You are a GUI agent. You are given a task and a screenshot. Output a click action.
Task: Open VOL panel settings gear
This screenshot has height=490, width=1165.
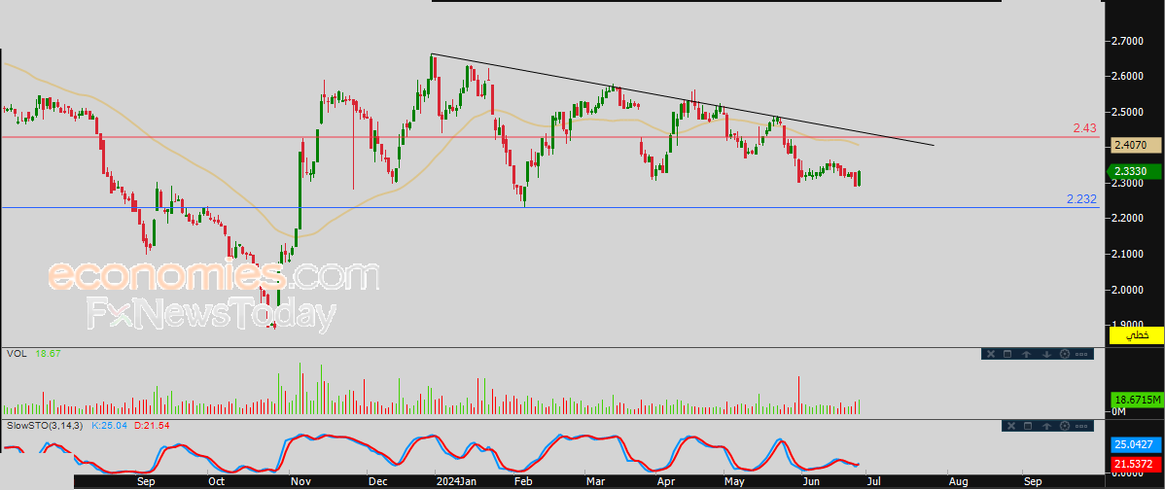(x=1065, y=354)
